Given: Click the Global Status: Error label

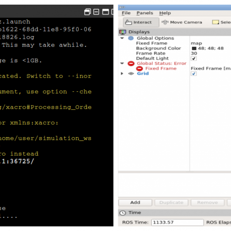Looking at the screenshot, I should (162, 64).
